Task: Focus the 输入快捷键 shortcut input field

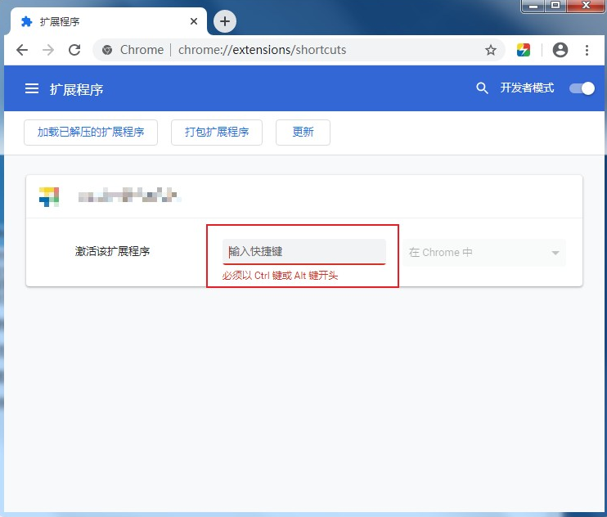Action: [x=303, y=252]
